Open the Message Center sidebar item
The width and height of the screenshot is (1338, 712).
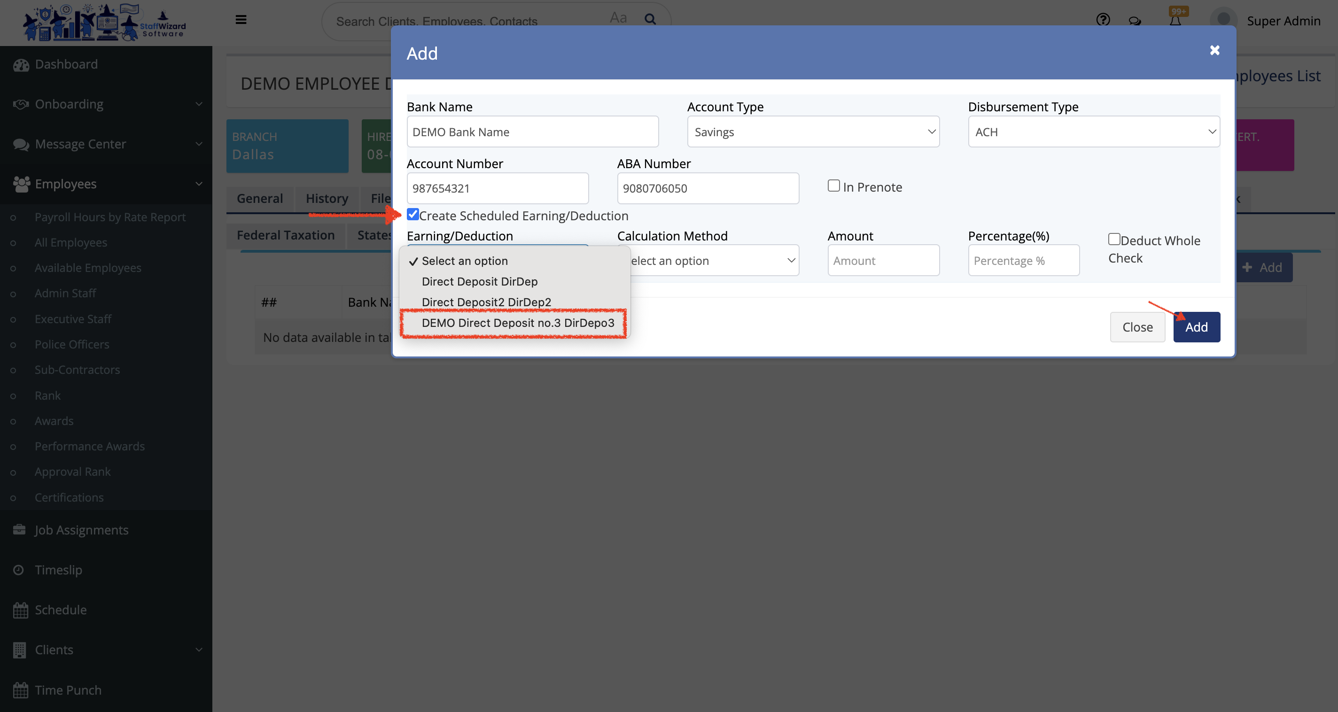pos(80,144)
